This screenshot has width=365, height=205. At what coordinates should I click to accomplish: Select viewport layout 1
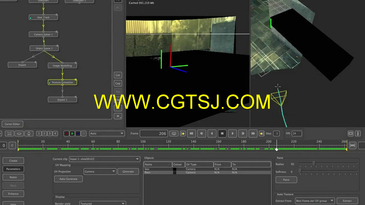point(39,133)
